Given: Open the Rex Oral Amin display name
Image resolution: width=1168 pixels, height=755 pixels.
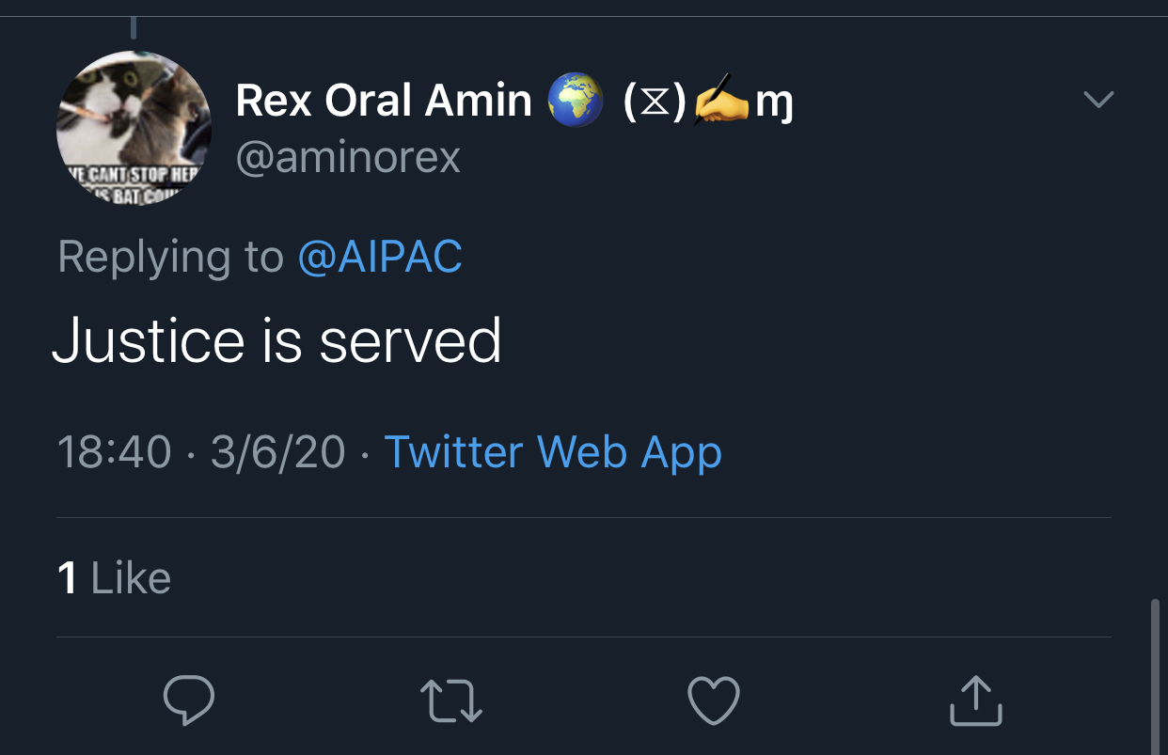Looking at the screenshot, I should [384, 101].
